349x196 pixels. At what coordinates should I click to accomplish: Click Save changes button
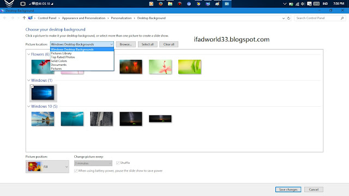tap(288, 189)
